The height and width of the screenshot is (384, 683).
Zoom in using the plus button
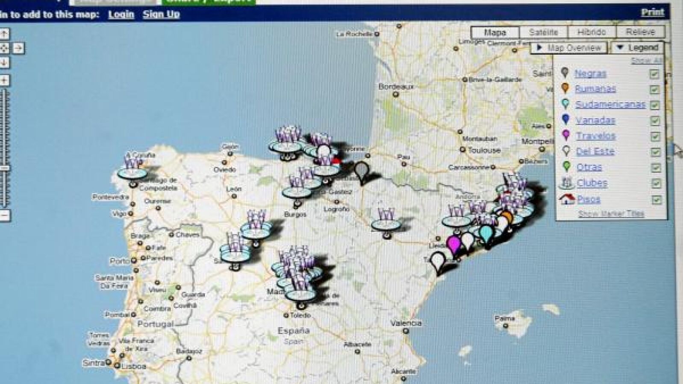click(x=4, y=80)
